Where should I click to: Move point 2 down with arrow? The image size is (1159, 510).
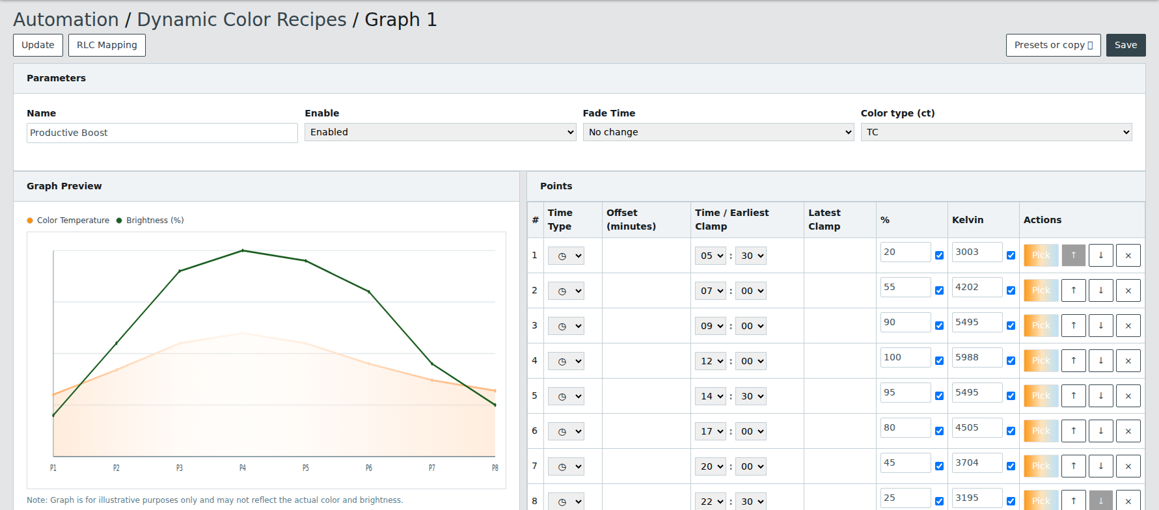[1100, 290]
